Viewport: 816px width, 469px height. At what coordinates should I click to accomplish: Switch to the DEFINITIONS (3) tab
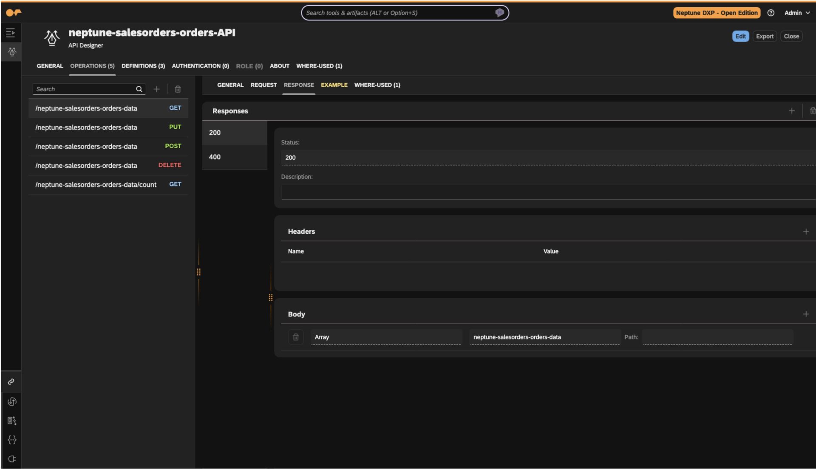click(x=143, y=66)
